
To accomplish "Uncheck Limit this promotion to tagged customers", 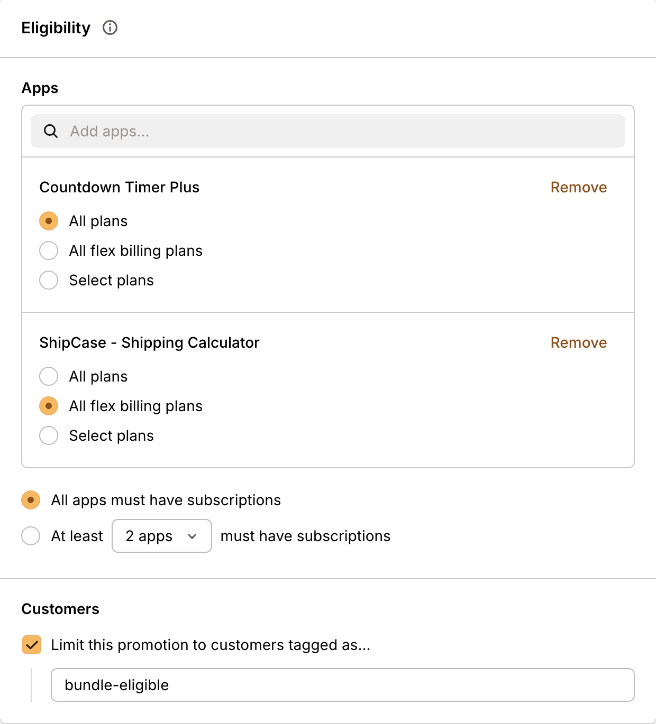I will pyautogui.click(x=32, y=645).
